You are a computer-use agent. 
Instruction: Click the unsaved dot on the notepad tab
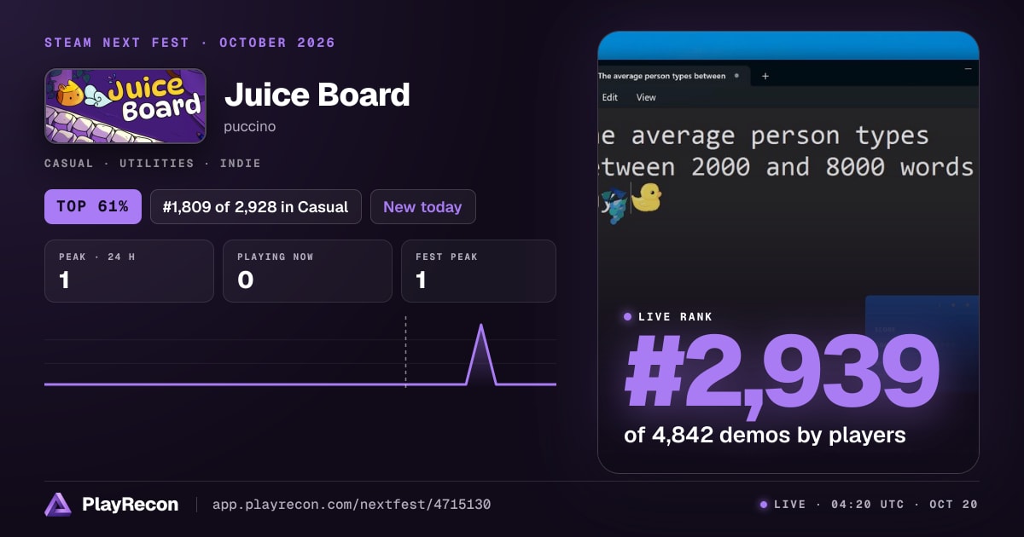(736, 76)
